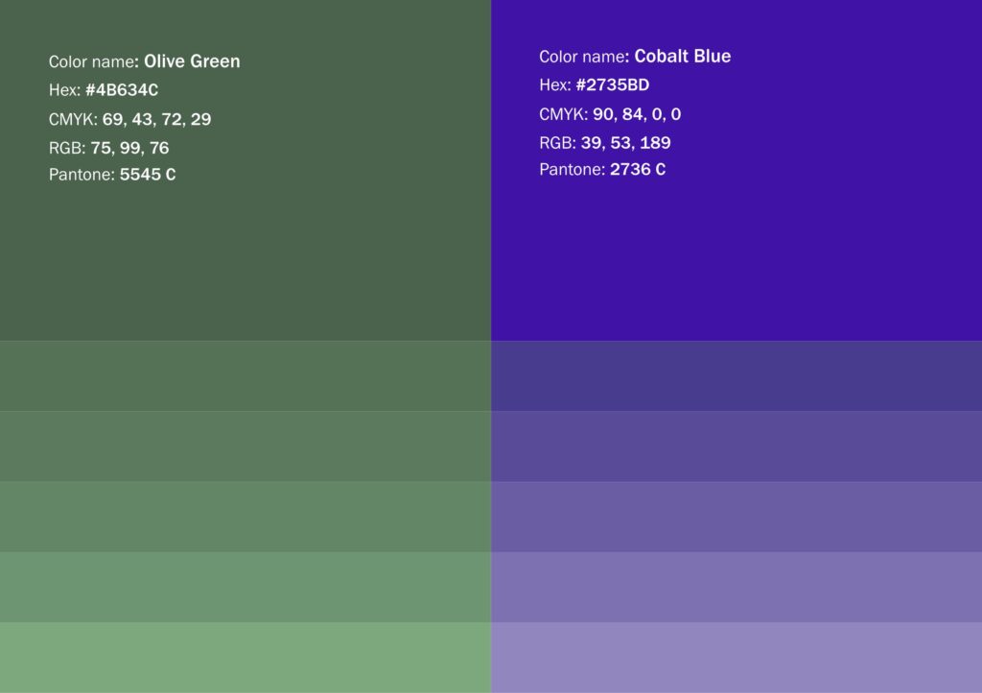This screenshot has height=693, width=982.
Task: Pick the second-lightest purple tint strip
Action: click(x=736, y=586)
